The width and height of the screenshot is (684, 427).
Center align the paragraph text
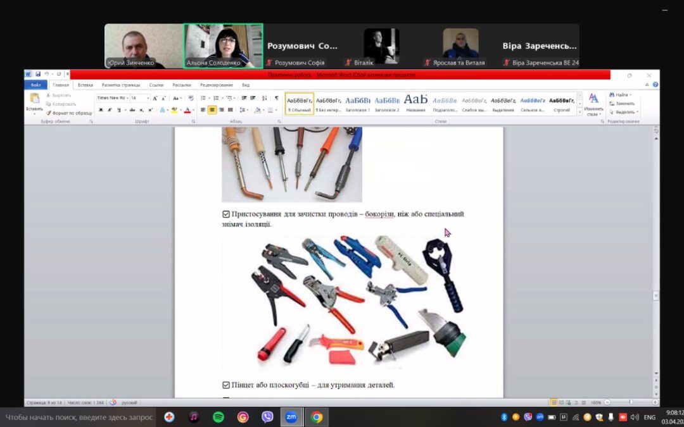coord(212,110)
